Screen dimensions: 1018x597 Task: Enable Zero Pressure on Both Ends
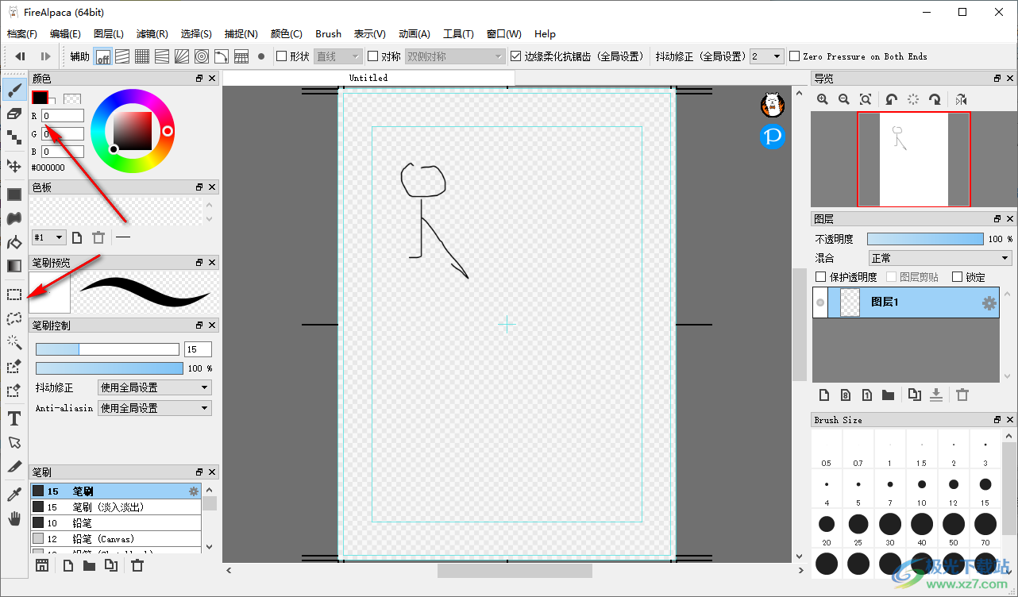pyautogui.click(x=794, y=56)
